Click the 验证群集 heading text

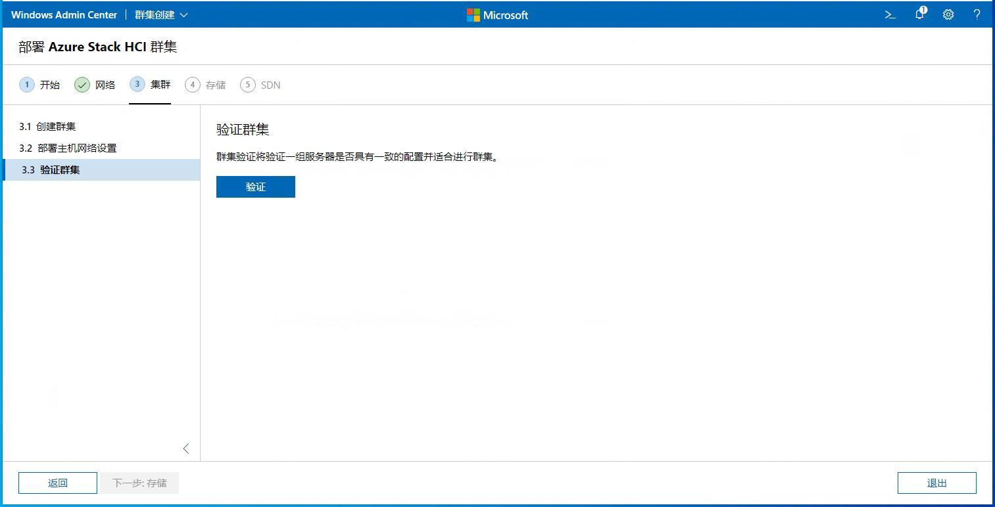pos(243,129)
